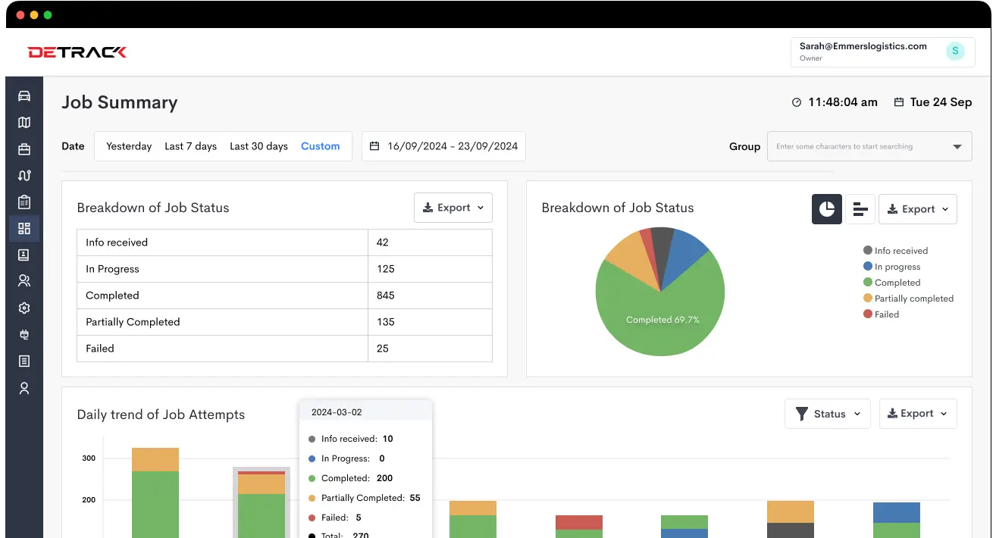Screen dimensions: 996x538
Task: Click the Job Summary page heading
Action: pos(120,102)
